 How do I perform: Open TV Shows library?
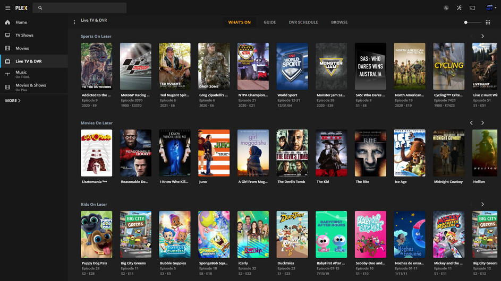(34, 35)
